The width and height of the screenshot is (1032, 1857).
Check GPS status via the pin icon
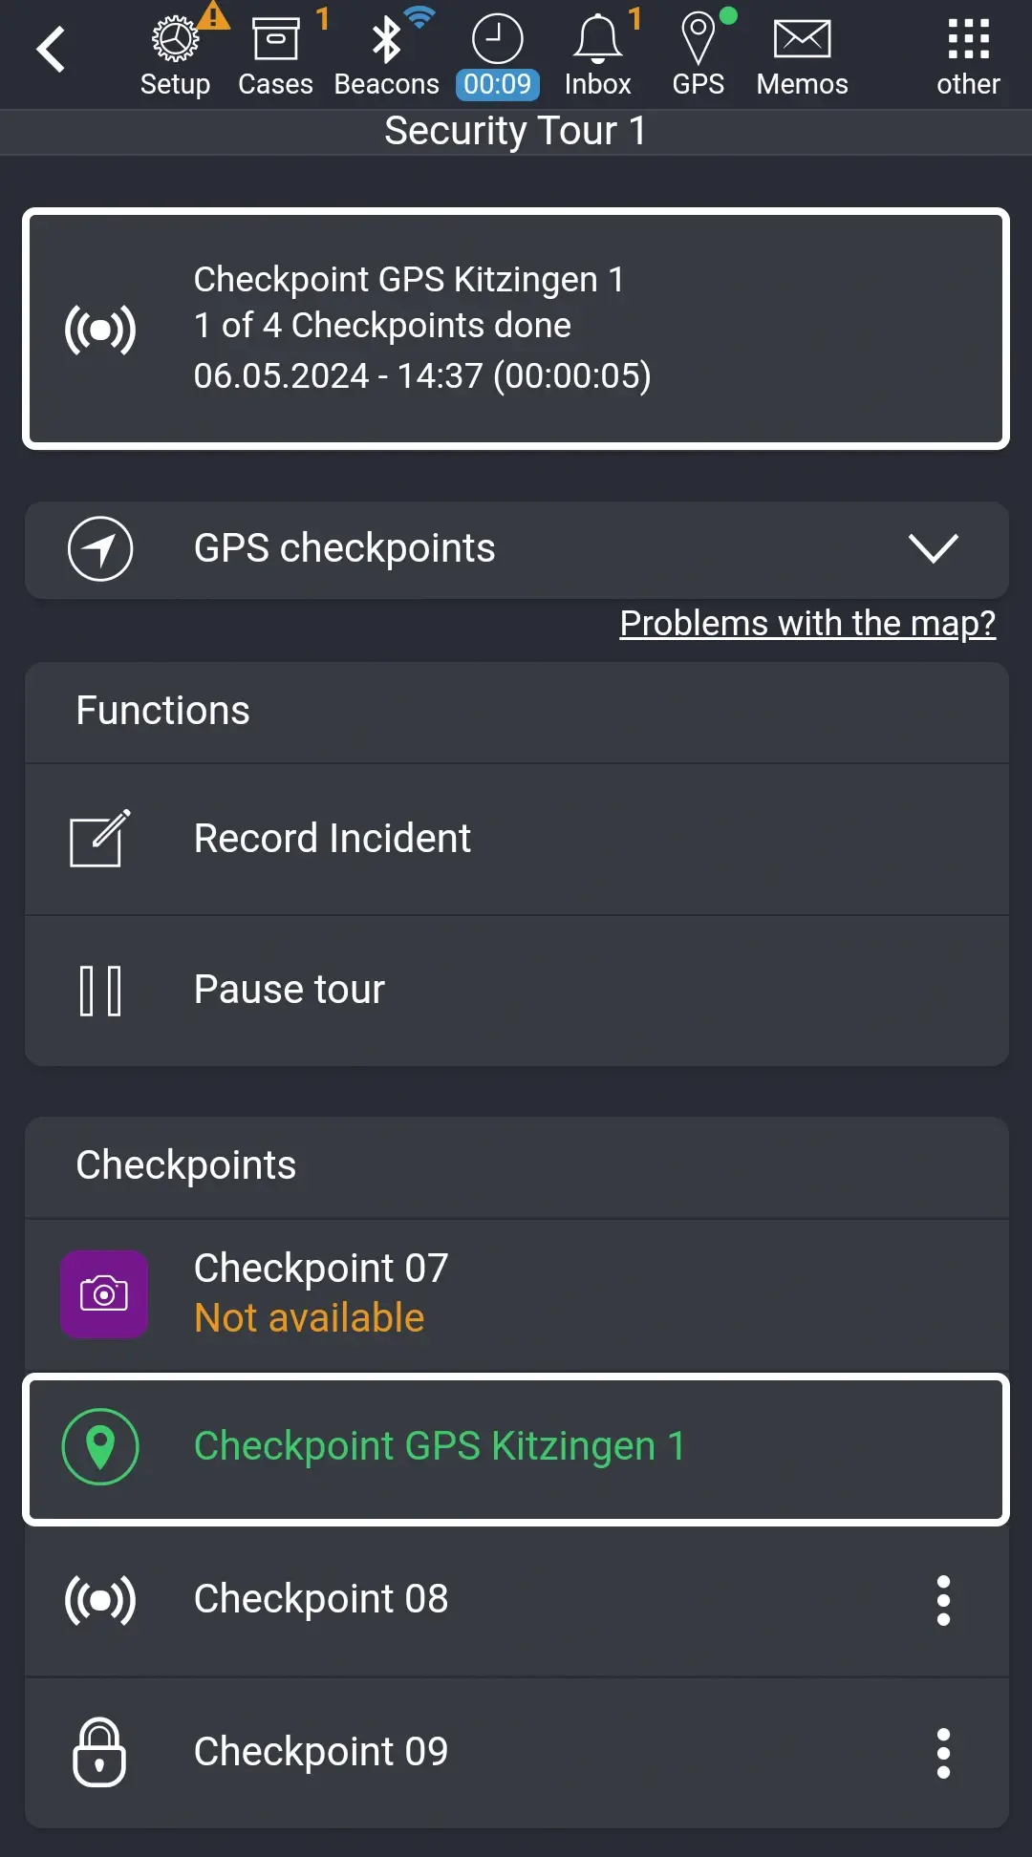(699, 41)
